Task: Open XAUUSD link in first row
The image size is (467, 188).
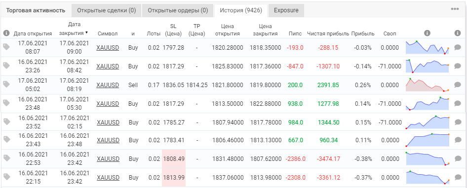Action: [x=108, y=47]
